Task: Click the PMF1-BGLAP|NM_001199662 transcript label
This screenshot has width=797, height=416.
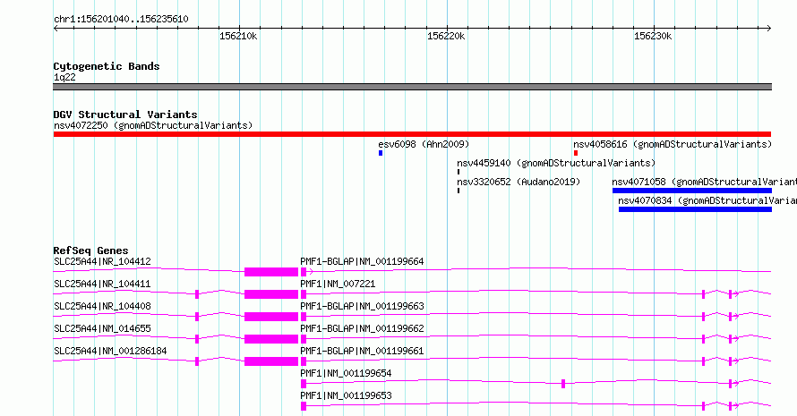Action: click(x=362, y=328)
